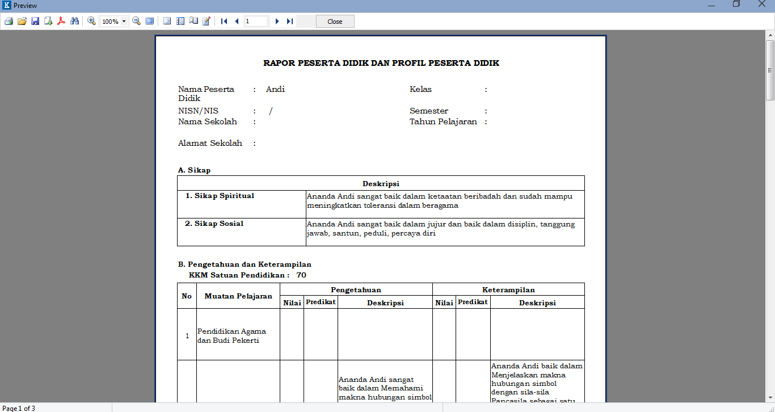Viewport: 775px width, 412px height.
Task: Expand the 100% zoom dropdown
Action: 124,22
